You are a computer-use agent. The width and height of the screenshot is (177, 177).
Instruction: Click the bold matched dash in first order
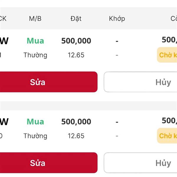117,41
